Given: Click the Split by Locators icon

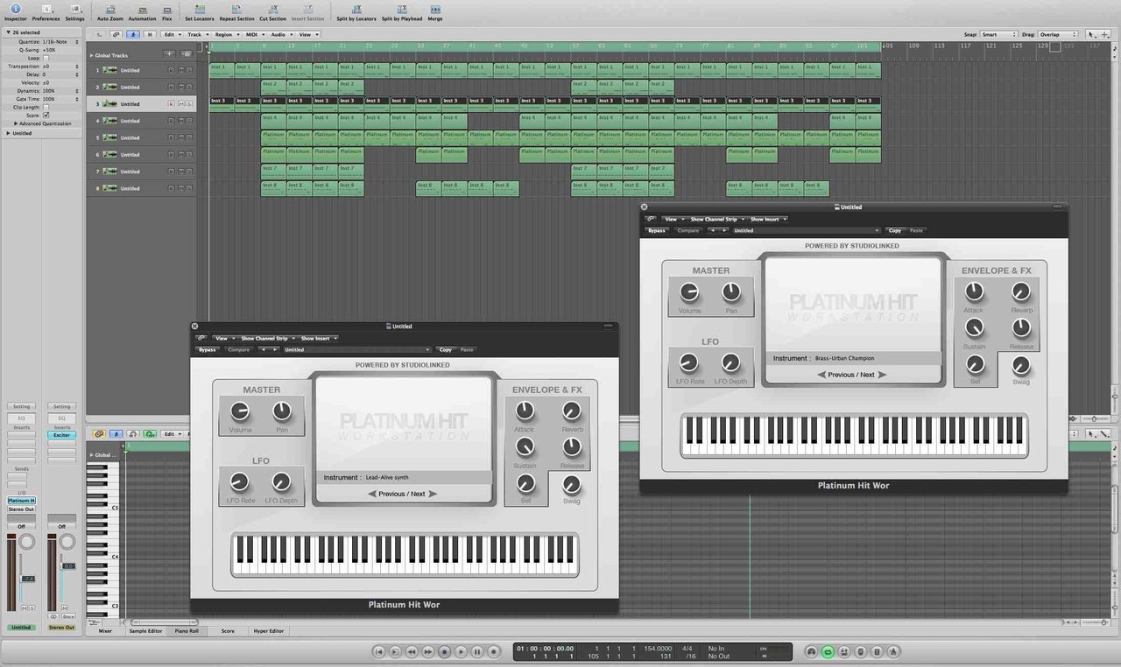Looking at the screenshot, I should coord(356,11).
